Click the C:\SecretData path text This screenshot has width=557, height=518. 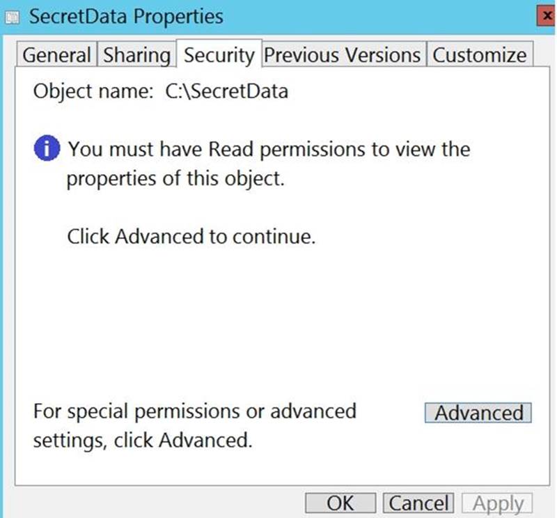click(x=226, y=91)
